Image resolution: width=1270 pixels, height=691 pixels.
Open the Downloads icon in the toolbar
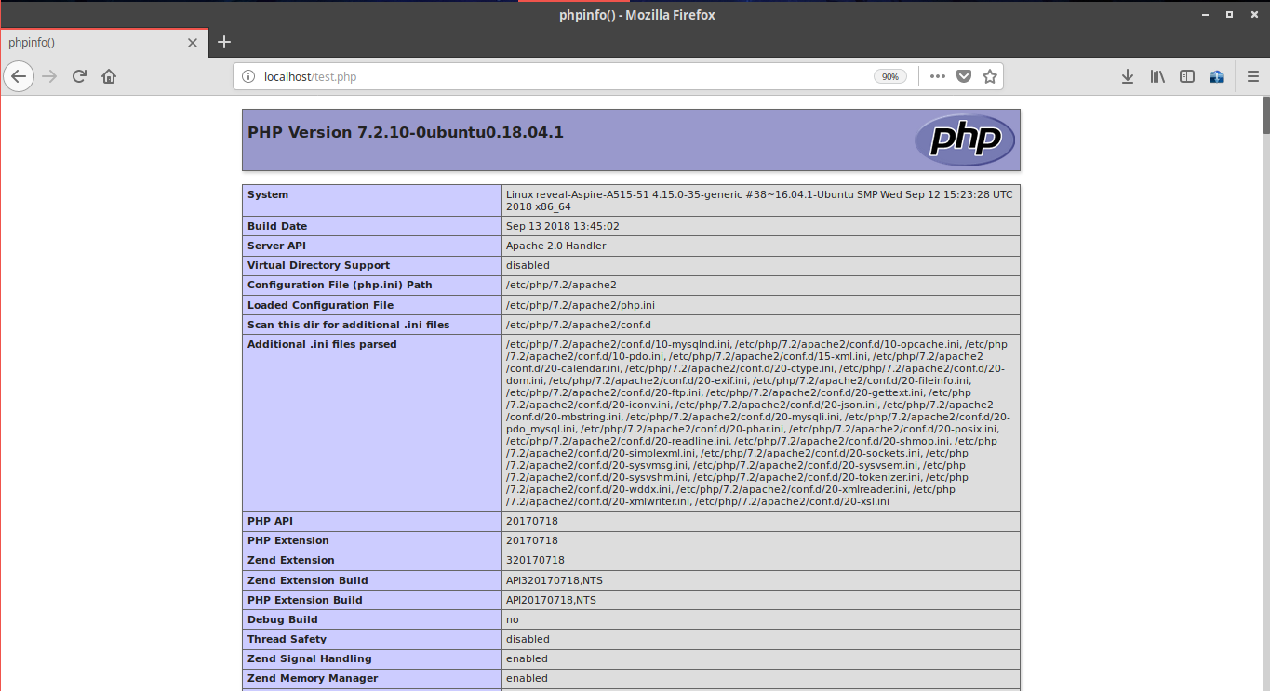[1127, 76]
